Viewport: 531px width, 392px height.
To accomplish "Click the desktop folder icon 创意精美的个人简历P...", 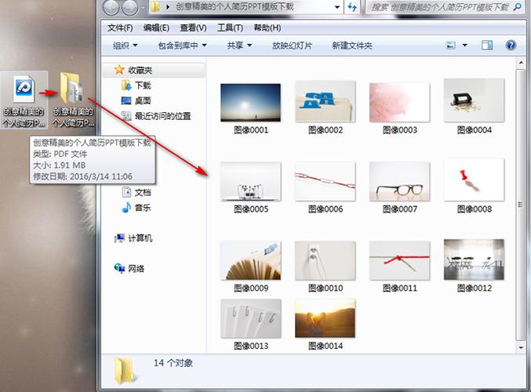I will coord(72,87).
